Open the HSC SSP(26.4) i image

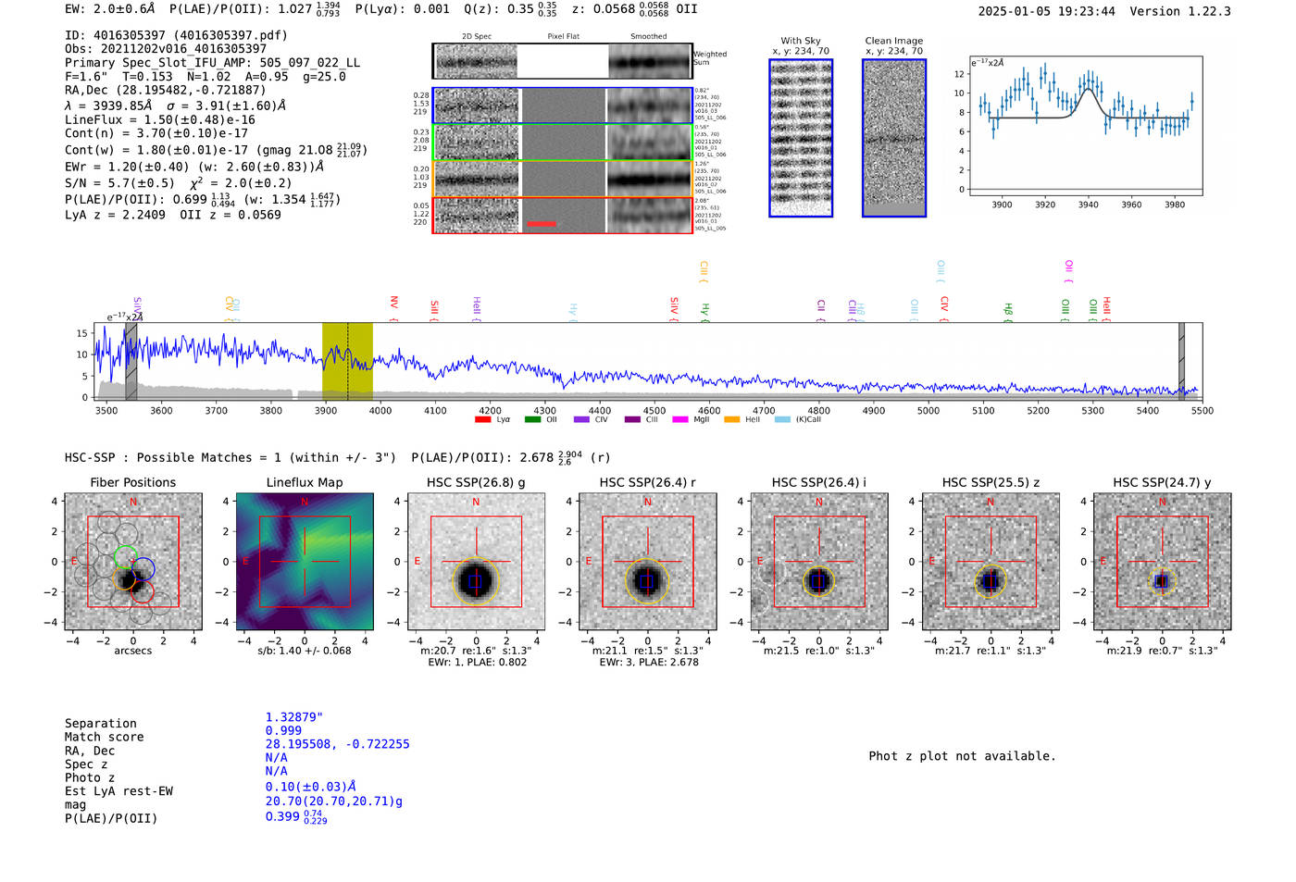(819, 562)
